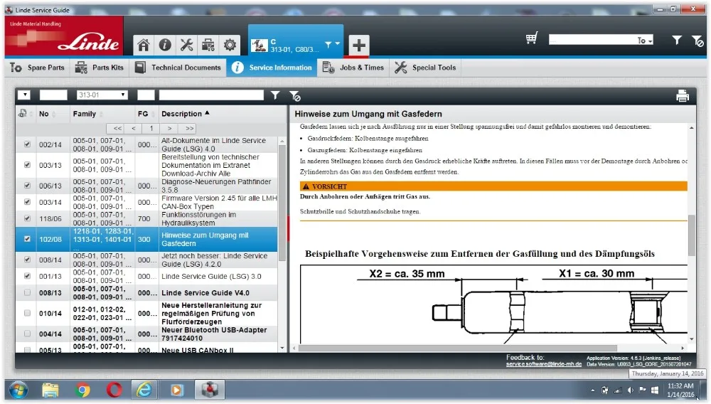Add a new vehicle tab with plus
Screen dimensions: 711x404
click(358, 46)
